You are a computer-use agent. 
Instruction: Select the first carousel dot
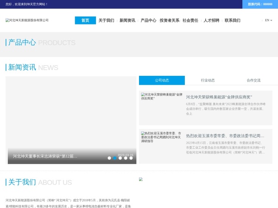pos(109,158)
